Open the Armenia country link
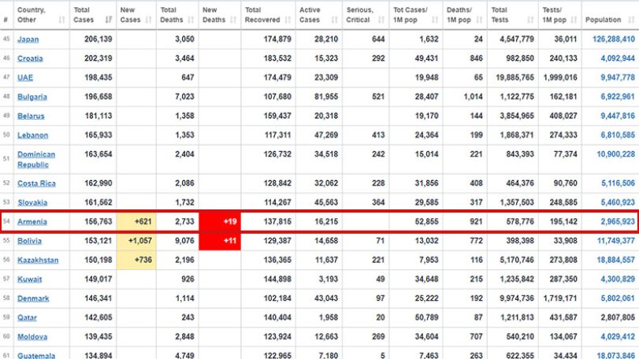This screenshot has height=359, width=639. coord(32,221)
